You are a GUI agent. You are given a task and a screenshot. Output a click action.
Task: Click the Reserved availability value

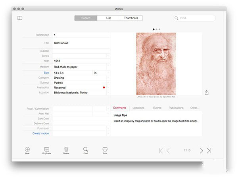tap(59, 88)
